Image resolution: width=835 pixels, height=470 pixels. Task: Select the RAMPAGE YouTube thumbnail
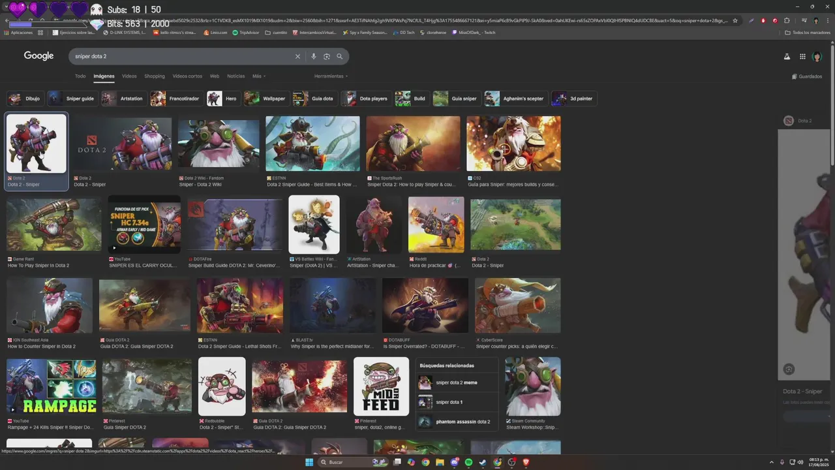click(x=52, y=386)
